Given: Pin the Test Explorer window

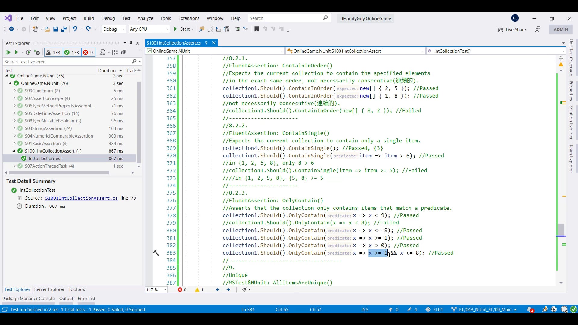Looking at the screenshot, I should (131, 43).
